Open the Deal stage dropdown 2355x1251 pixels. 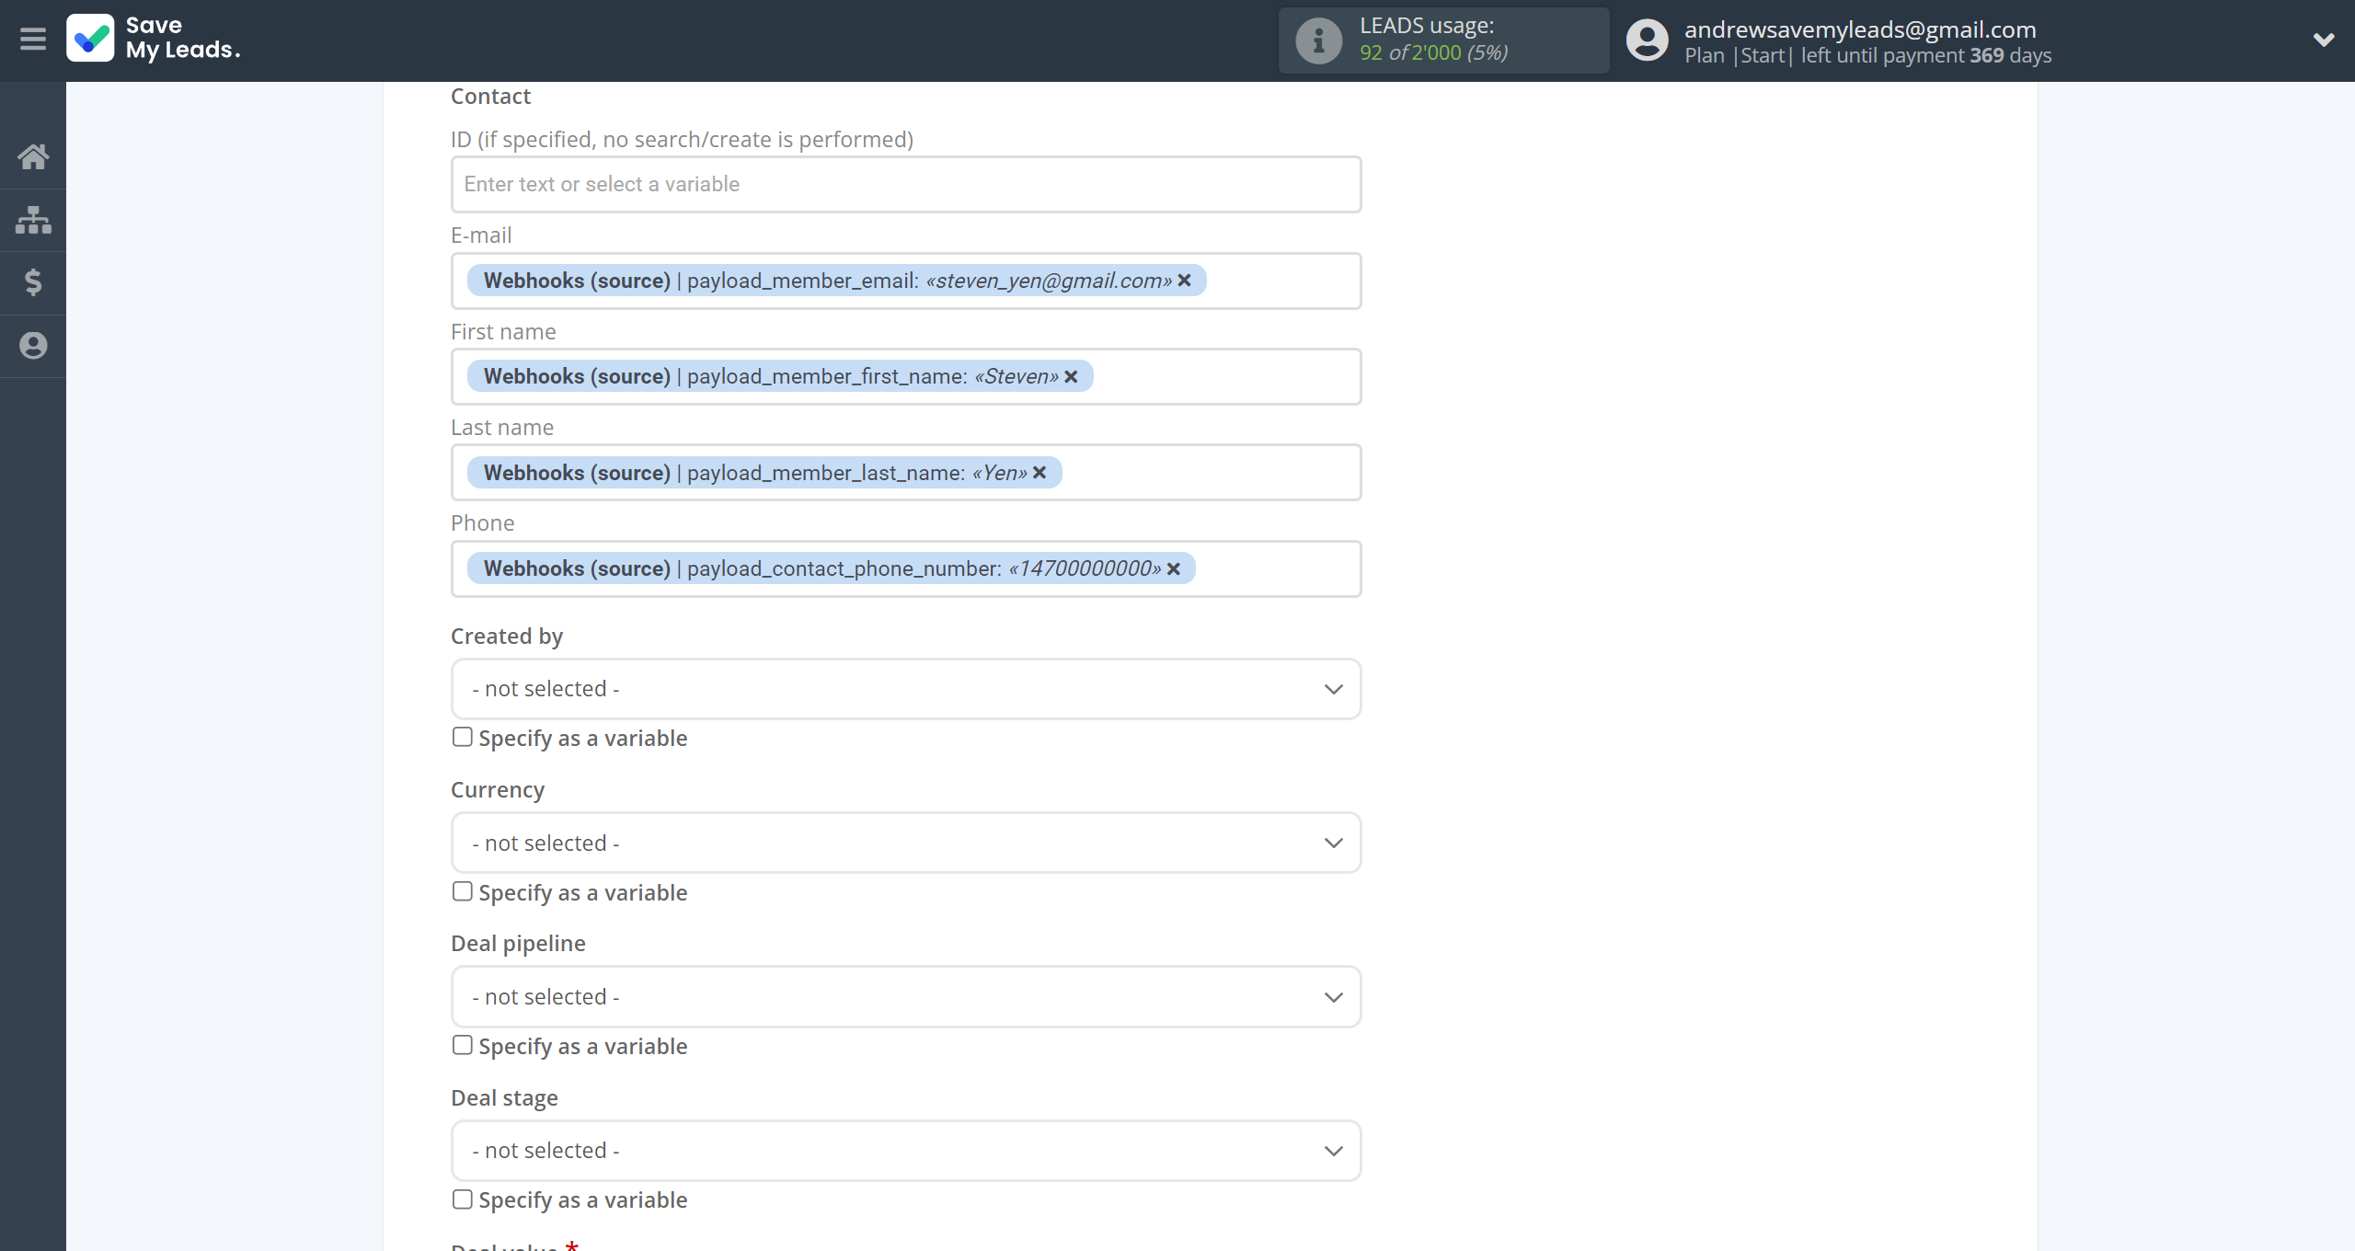coord(906,1151)
